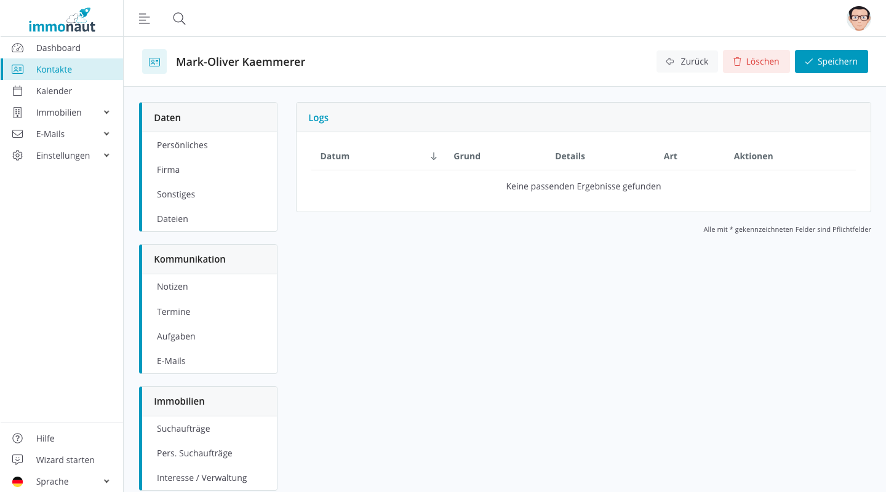
Task: Click the Kalender calendar icon in sidebar
Action: tap(17, 91)
